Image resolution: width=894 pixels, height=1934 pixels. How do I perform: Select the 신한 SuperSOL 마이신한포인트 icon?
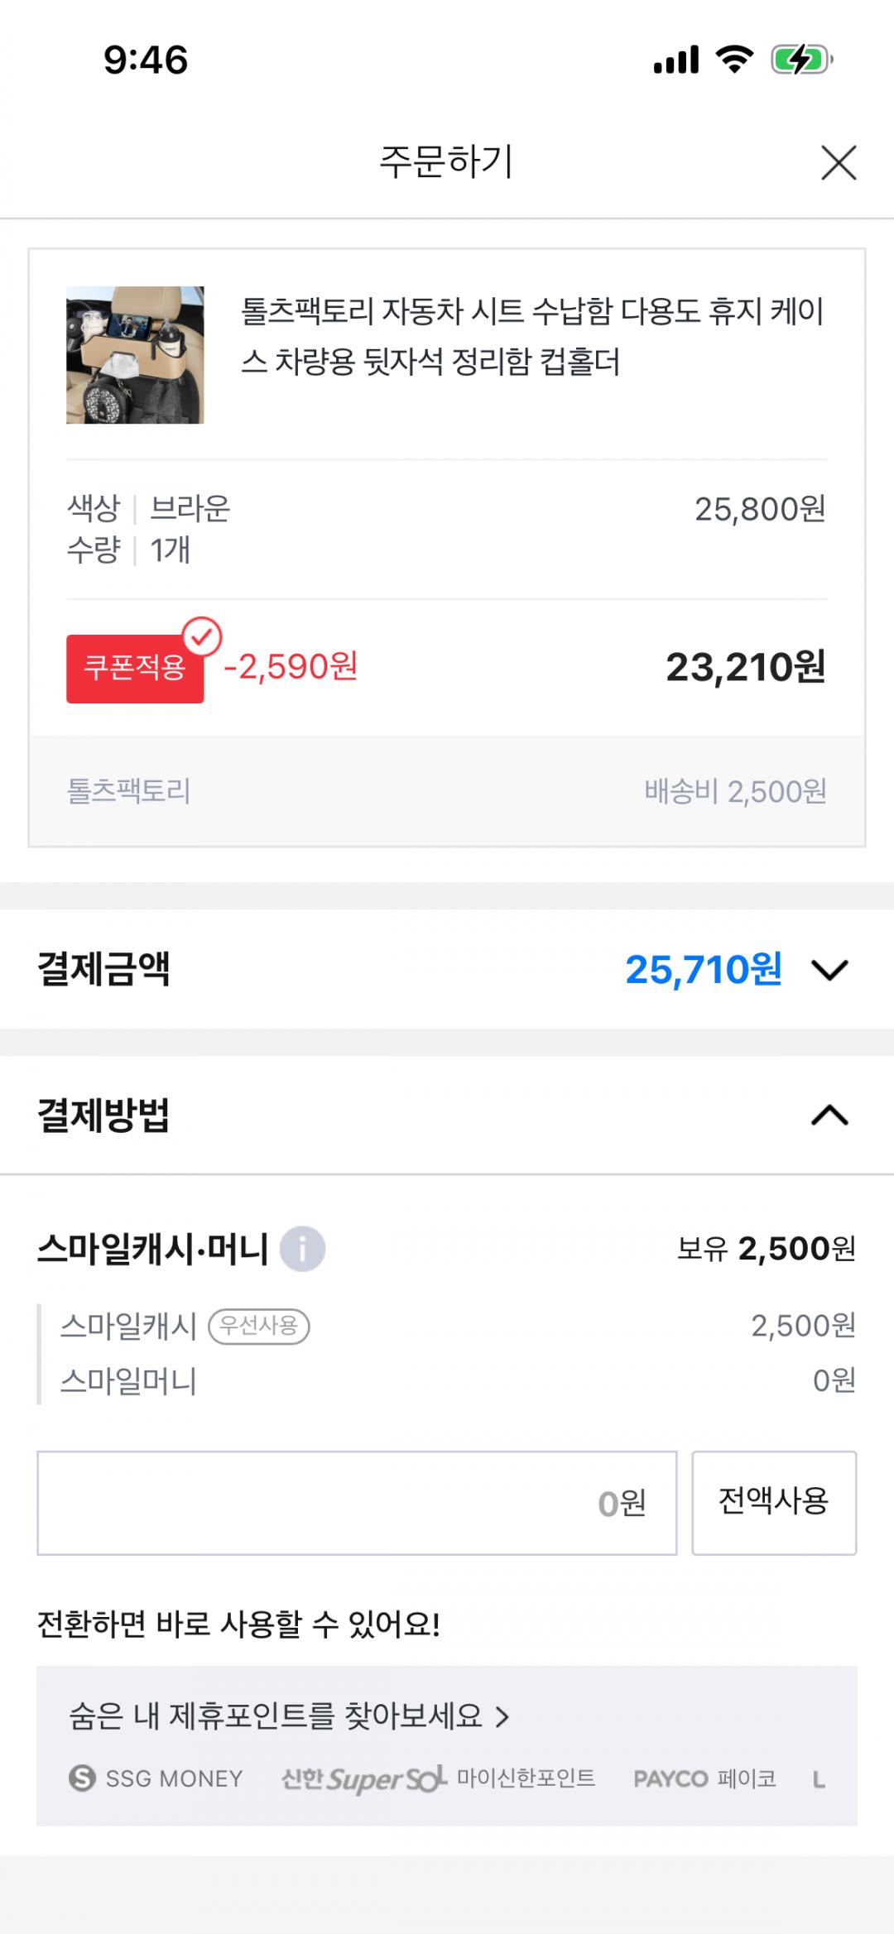pyautogui.click(x=438, y=1778)
